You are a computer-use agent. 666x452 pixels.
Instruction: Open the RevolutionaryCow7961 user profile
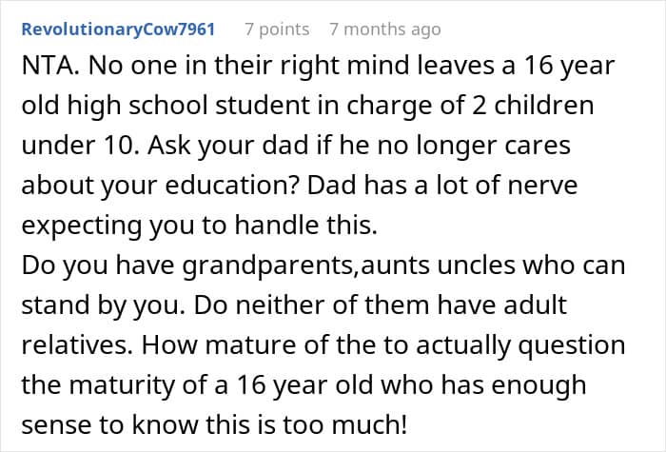tap(118, 29)
